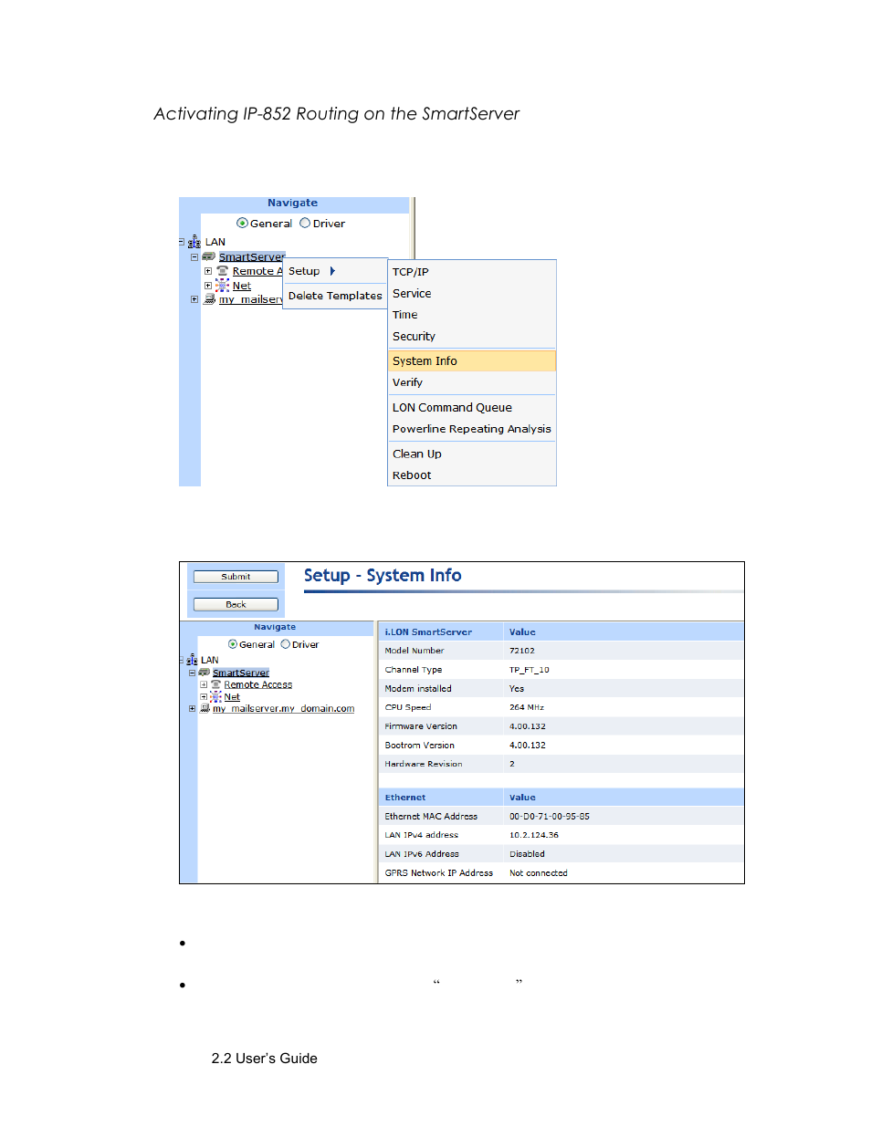Click i.LON SmartServer table header
The height and width of the screenshot is (1127, 871).
click(x=428, y=631)
